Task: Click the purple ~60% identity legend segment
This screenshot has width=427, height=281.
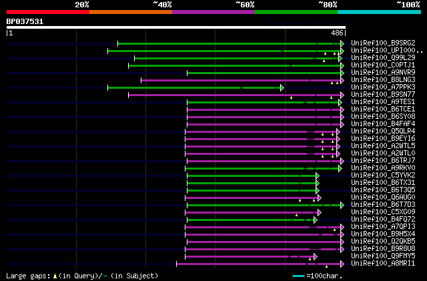Action: (213, 12)
